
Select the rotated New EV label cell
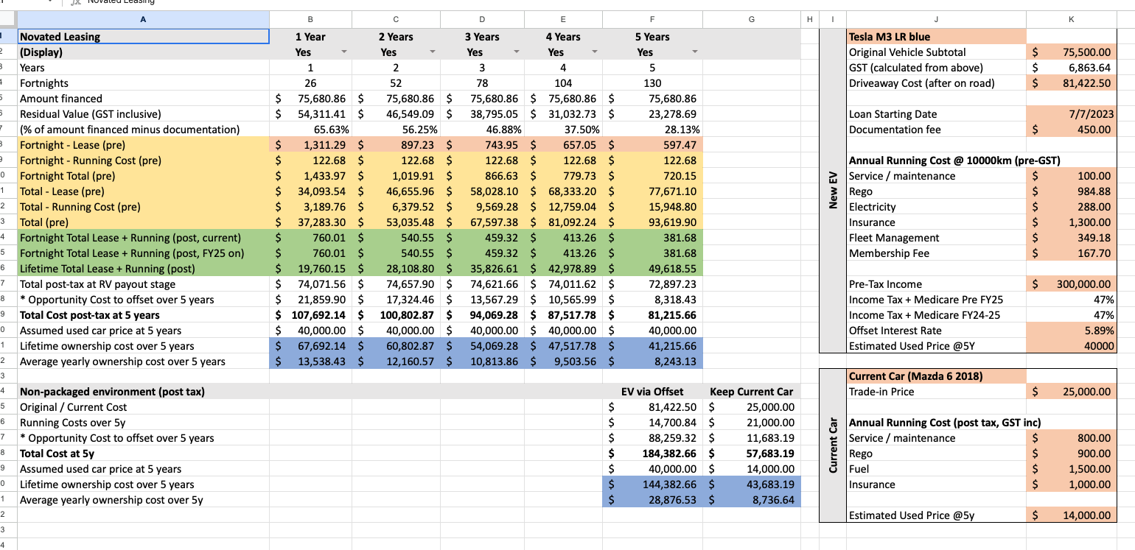[x=833, y=191]
